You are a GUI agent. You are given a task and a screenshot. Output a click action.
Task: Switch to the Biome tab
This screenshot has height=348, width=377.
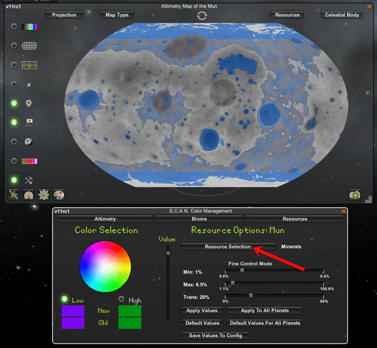(199, 219)
